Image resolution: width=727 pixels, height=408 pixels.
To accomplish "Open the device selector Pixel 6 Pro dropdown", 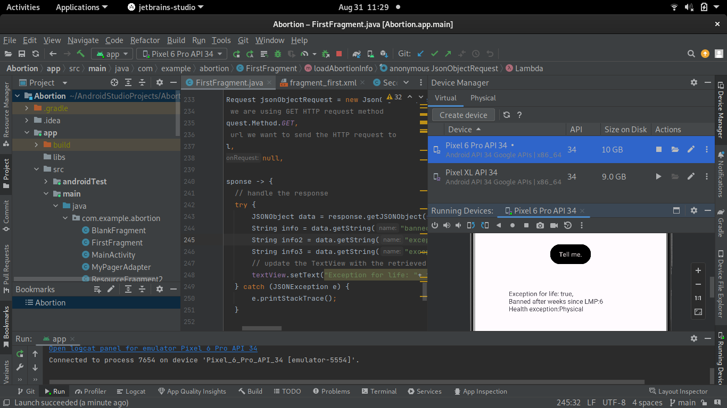I will (x=182, y=54).
